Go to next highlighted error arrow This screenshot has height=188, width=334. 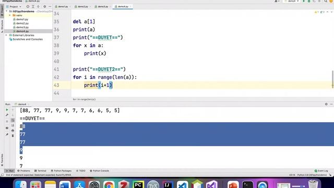(331, 12)
